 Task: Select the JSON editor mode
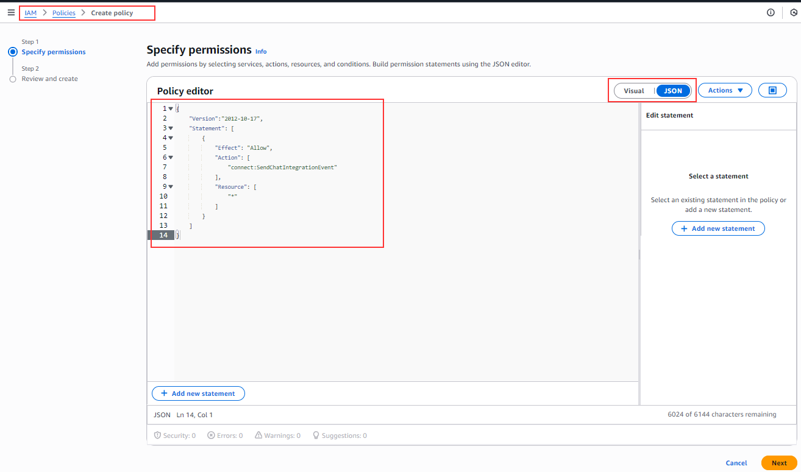tap(673, 91)
